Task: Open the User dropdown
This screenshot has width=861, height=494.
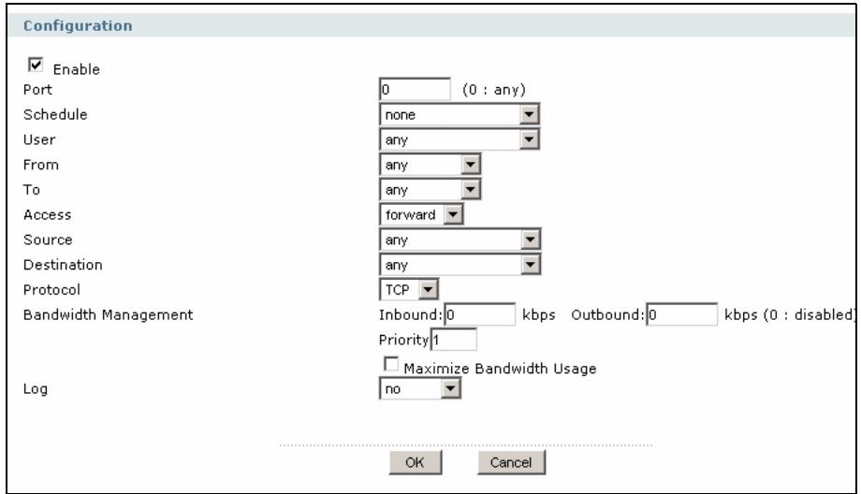Action: point(460,139)
